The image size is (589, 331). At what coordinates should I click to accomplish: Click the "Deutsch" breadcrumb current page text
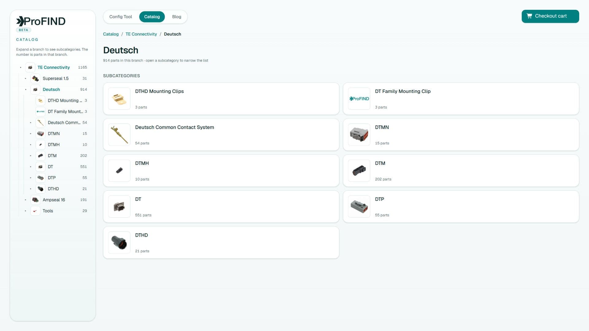point(172,34)
